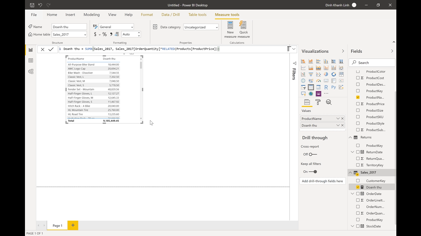Screen dimensions: 421x236
Task: Uncheck the Doanh thu measure field
Action: (358, 187)
